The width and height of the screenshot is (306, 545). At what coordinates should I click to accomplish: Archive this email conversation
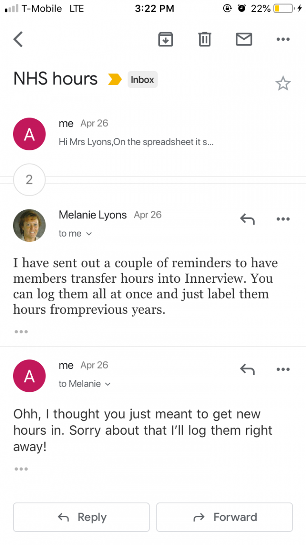tap(165, 39)
